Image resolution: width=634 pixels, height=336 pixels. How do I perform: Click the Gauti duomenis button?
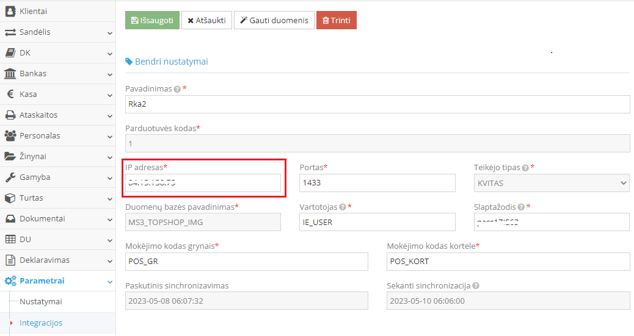[274, 20]
